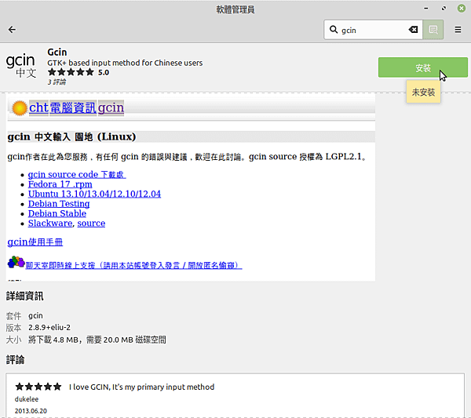Close the 軟體管理員 window
The image size is (471, 418).
[x=462, y=9]
